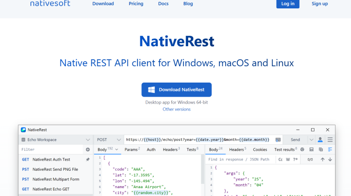This screenshot has height=196, width=351.
Task: Click the pin icon on NativeRest Auth Test
Action: tap(88, 160)
